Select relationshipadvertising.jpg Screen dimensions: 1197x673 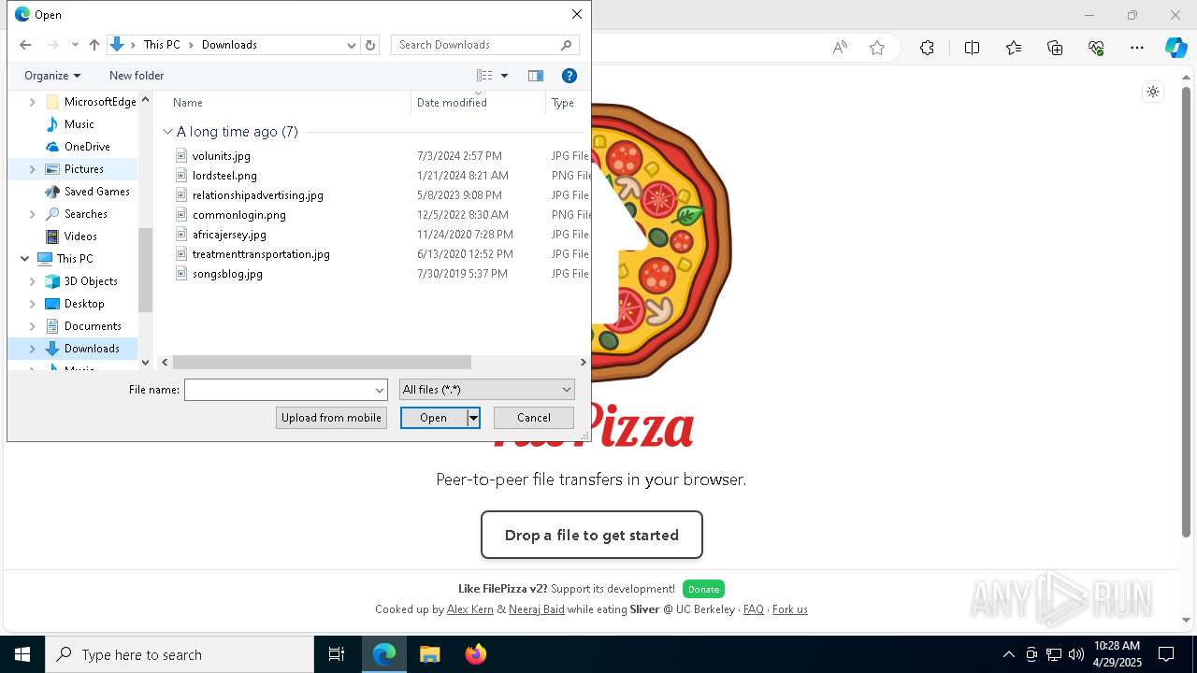pos(258,195)
